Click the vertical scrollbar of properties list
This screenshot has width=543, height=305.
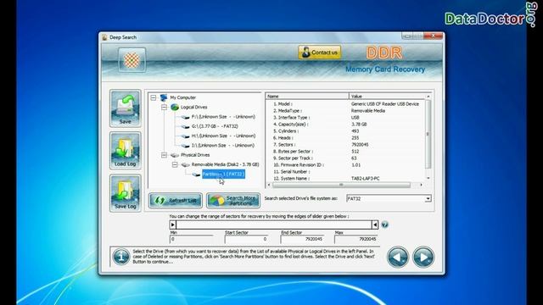pos(428,134)
